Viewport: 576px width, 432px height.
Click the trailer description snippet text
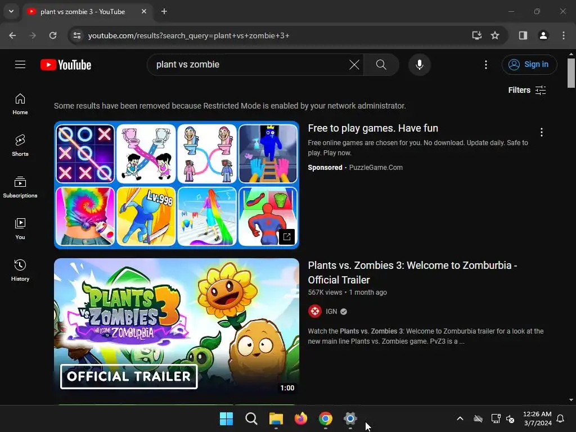point(426,336)
